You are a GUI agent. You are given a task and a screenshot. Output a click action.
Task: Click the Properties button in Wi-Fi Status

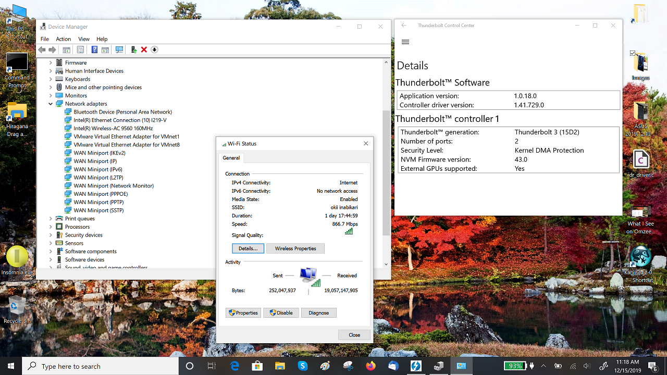tap(243, 313)
